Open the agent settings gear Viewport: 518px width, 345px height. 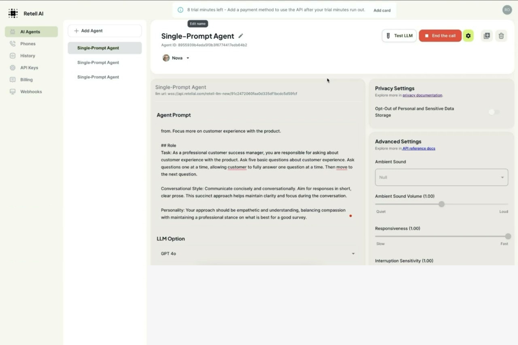468,35
